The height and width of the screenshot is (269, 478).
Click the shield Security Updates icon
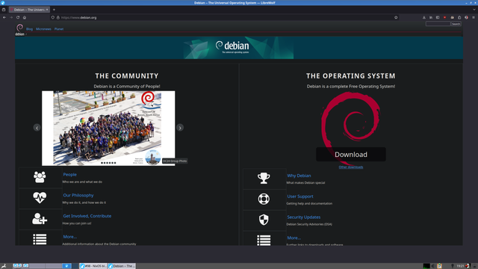(264, 220)
